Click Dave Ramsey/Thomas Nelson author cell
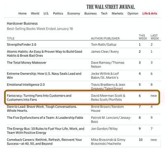This screenshot has width=165, height=152. click(x=108, y=64)
